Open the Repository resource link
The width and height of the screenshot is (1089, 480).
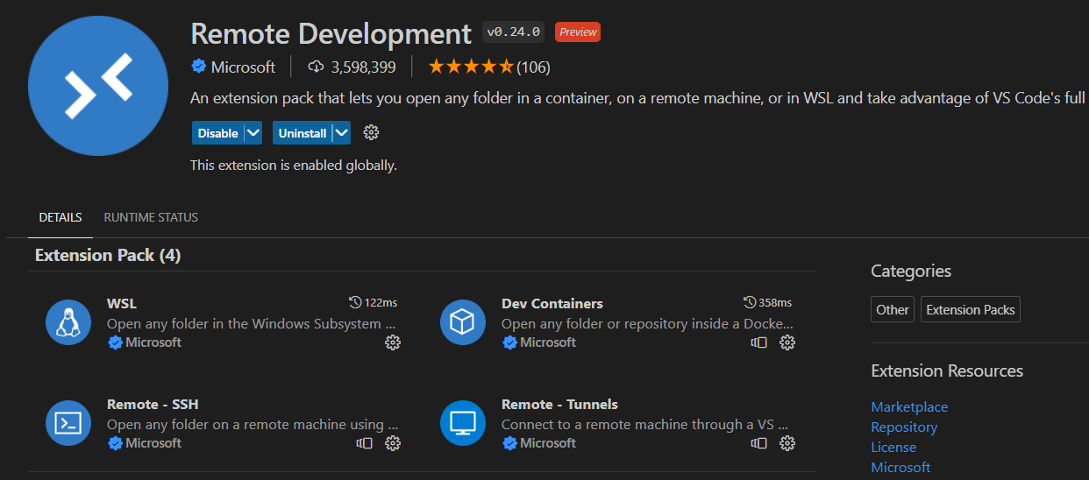(904, 427)
